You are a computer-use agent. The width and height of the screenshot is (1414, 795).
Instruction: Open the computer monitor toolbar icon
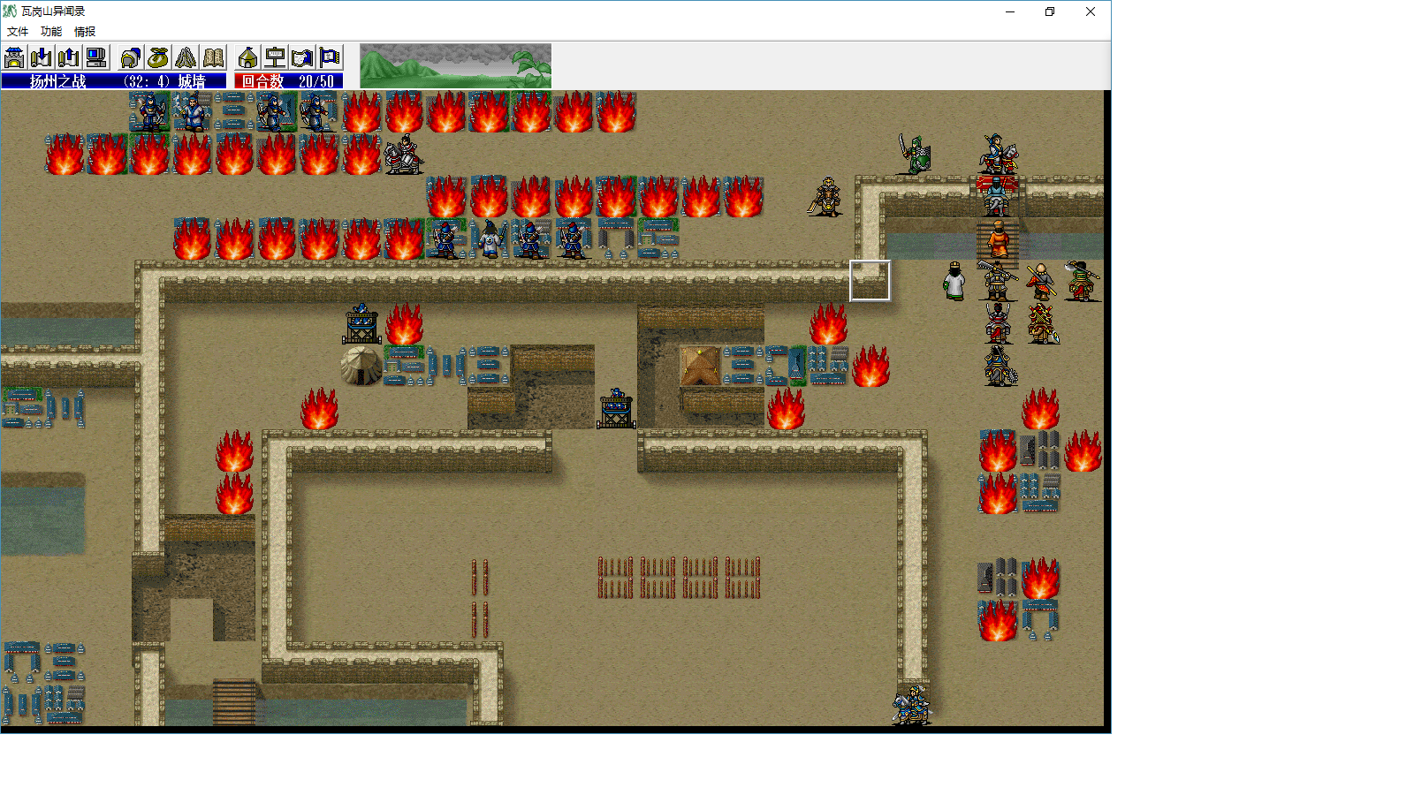96,57
